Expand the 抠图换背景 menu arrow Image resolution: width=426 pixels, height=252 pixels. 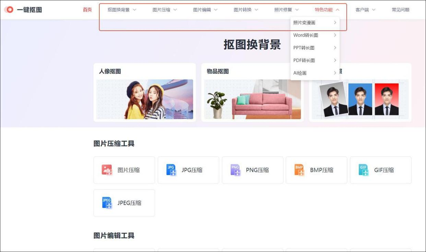tap(134, 10)
